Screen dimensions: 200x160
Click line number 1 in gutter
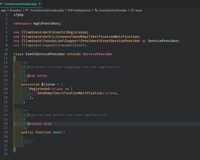click(x=6, y=15)
